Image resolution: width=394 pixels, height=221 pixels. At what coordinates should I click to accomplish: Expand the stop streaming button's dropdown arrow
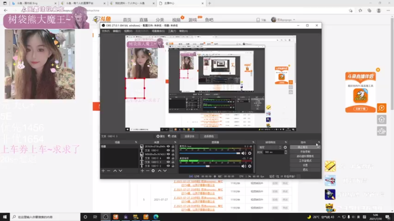pyautogui.click(x=318, y=147)
